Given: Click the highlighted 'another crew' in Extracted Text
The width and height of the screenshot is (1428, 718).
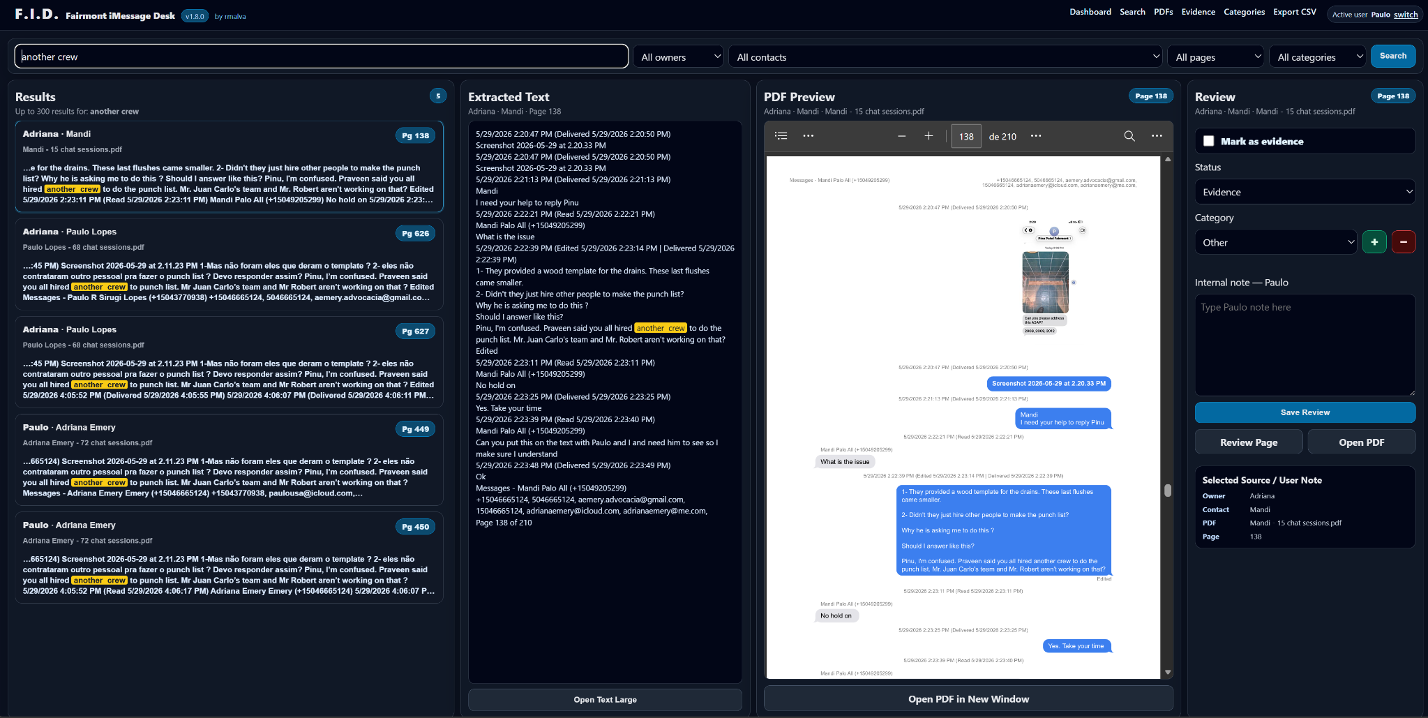Looking at the screenshot, I should (x=661, y=328).
